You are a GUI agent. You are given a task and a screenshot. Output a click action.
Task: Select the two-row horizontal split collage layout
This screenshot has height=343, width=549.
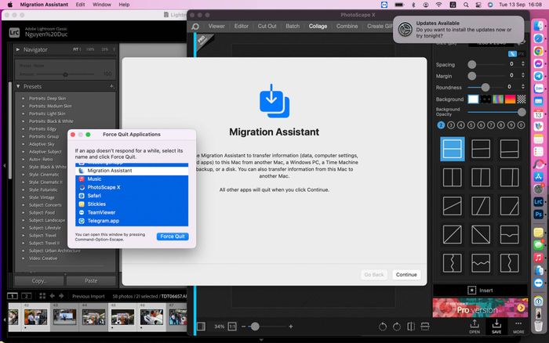[x=452, y=149]
